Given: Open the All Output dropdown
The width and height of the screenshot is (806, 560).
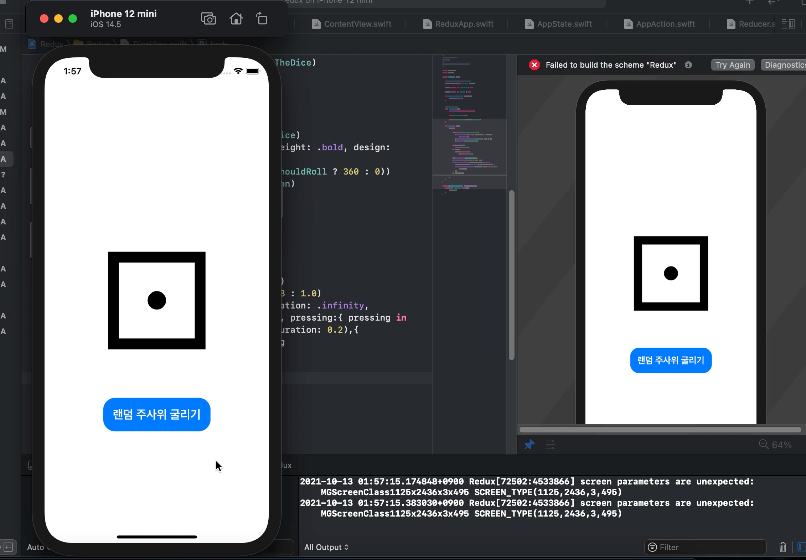Looking at the screenshot, I should click(x=326, y=547).
